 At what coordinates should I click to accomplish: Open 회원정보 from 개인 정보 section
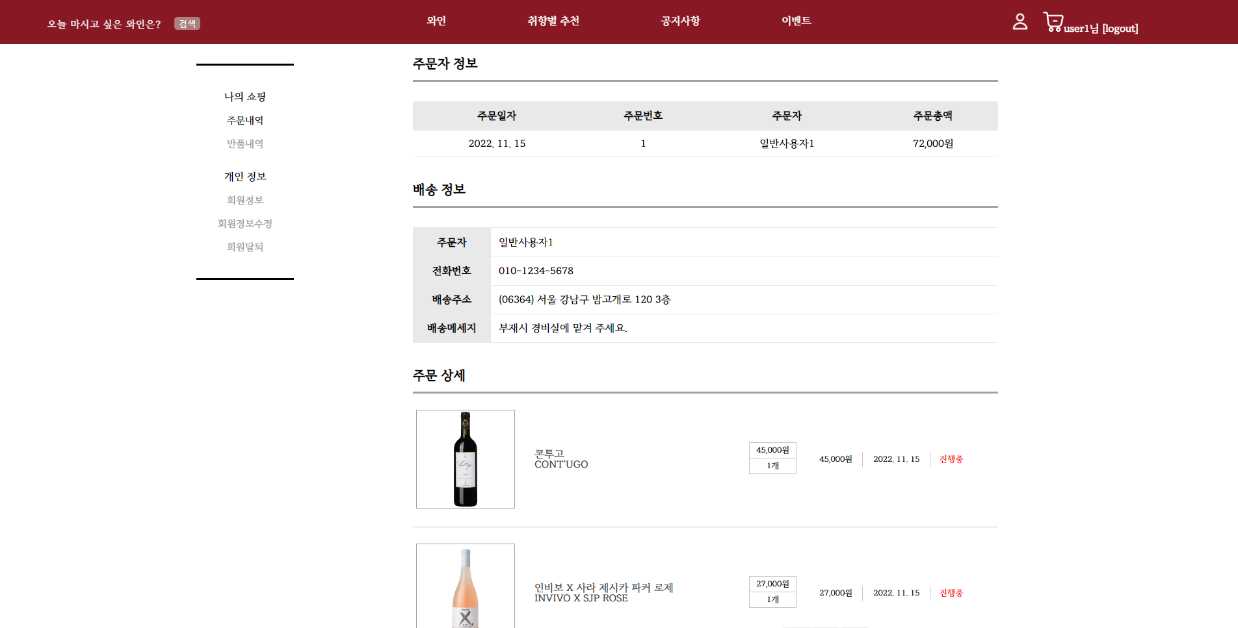pyautogui.click(x=246, y=199)
